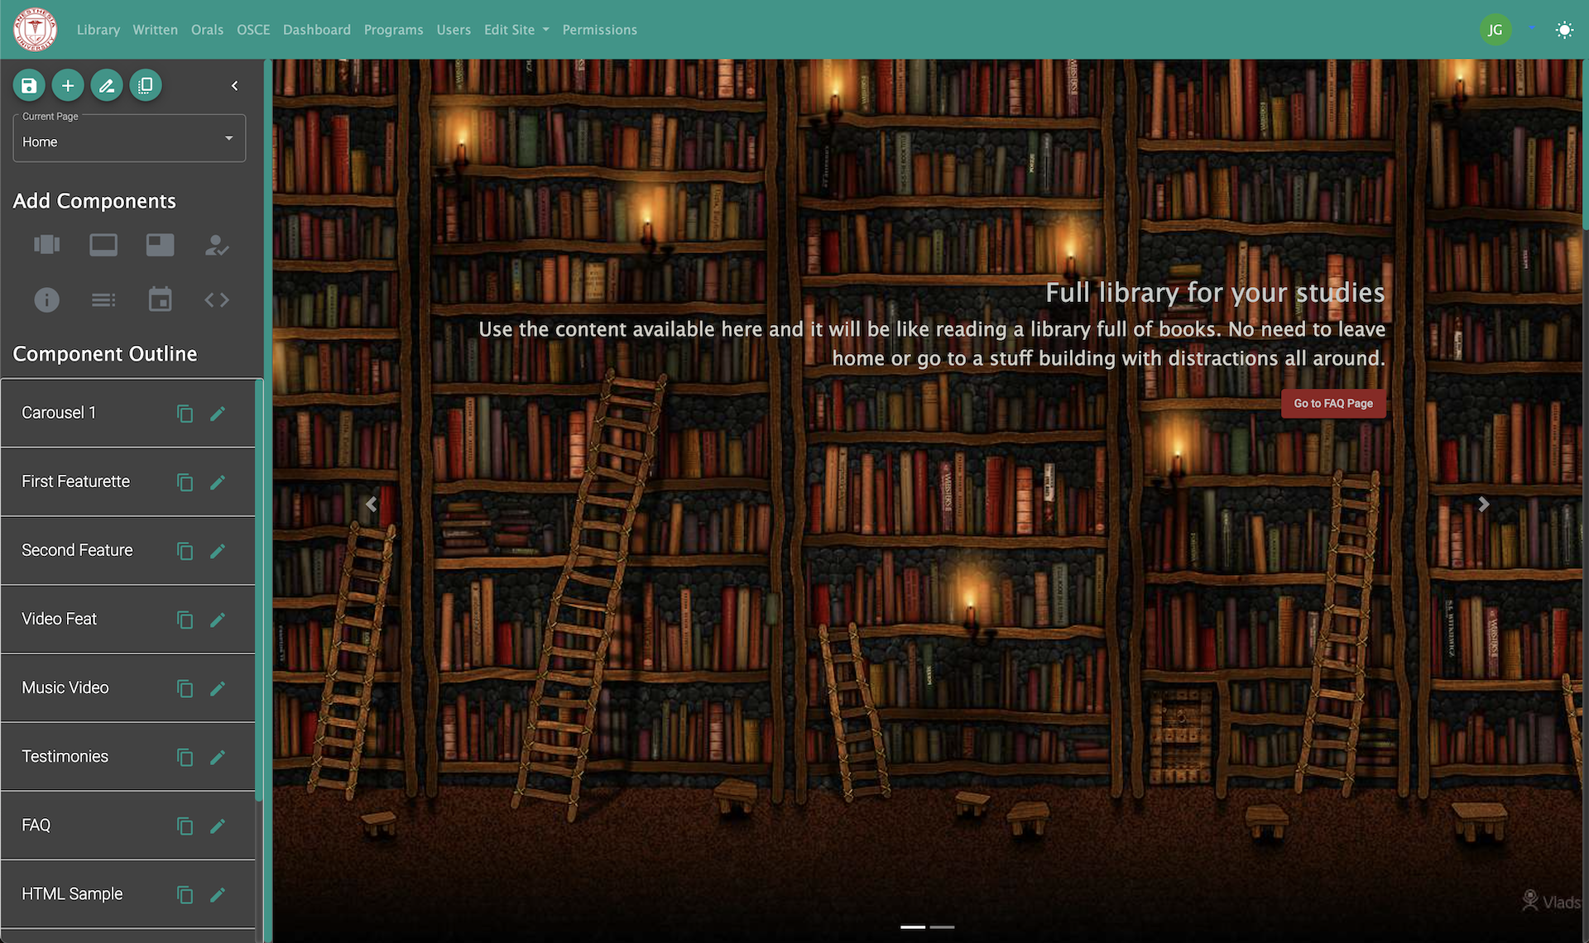Open the Dashboard menu item
This screenshot has width=1589, height=943.
pos(317,30)
